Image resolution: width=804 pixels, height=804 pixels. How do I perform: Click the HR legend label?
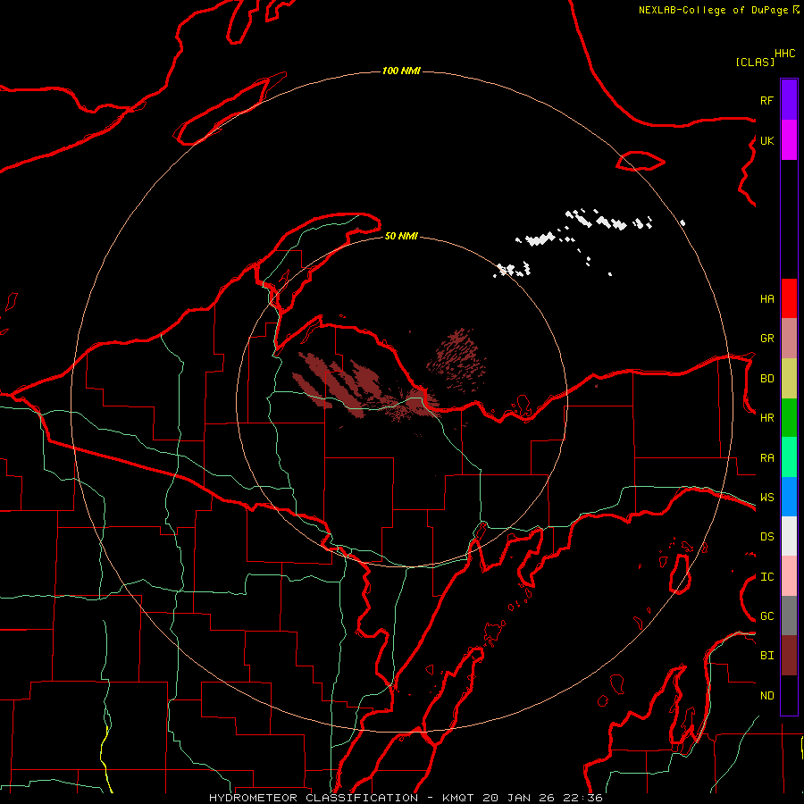(766, 418)
